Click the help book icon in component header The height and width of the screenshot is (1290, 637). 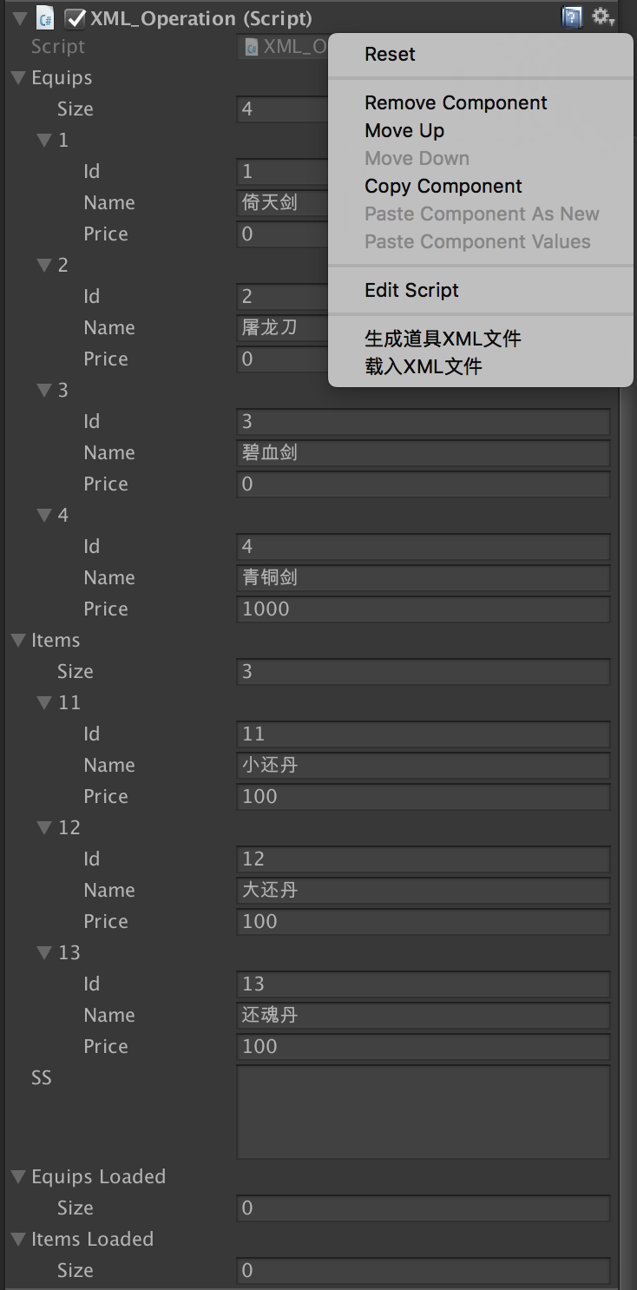click(x=572, y=17)
